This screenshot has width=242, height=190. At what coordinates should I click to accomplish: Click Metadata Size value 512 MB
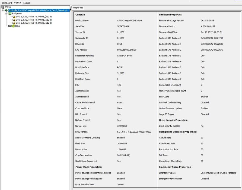120,73
